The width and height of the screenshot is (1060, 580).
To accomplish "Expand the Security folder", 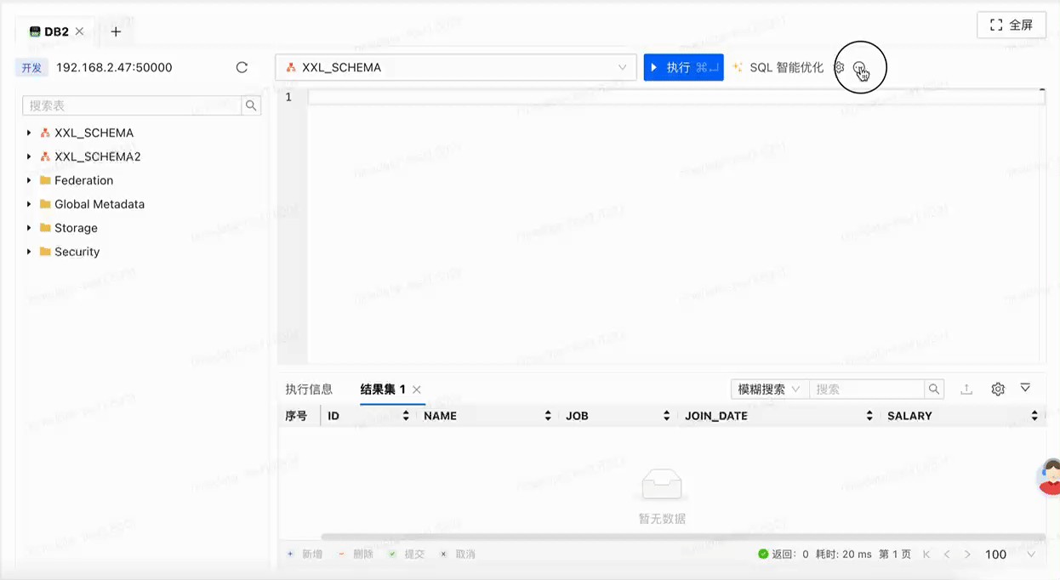I will (29, 252).
